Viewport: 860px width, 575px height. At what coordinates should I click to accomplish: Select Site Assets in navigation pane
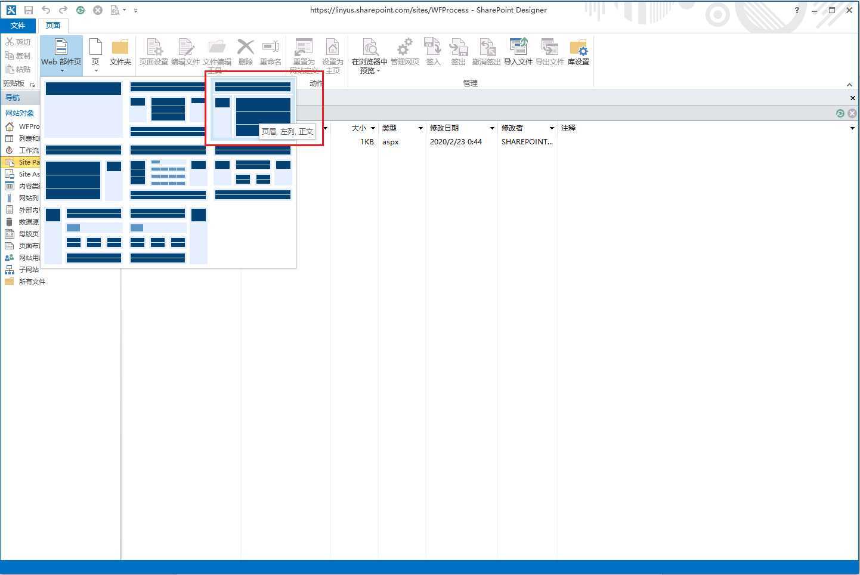click(22, 174)
